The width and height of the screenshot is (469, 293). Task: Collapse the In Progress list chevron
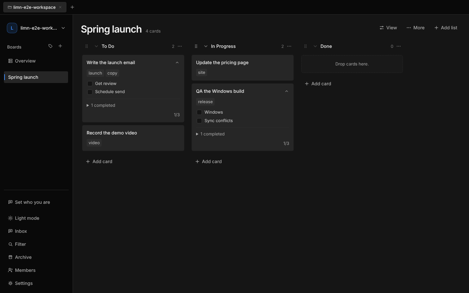point(206,46)
